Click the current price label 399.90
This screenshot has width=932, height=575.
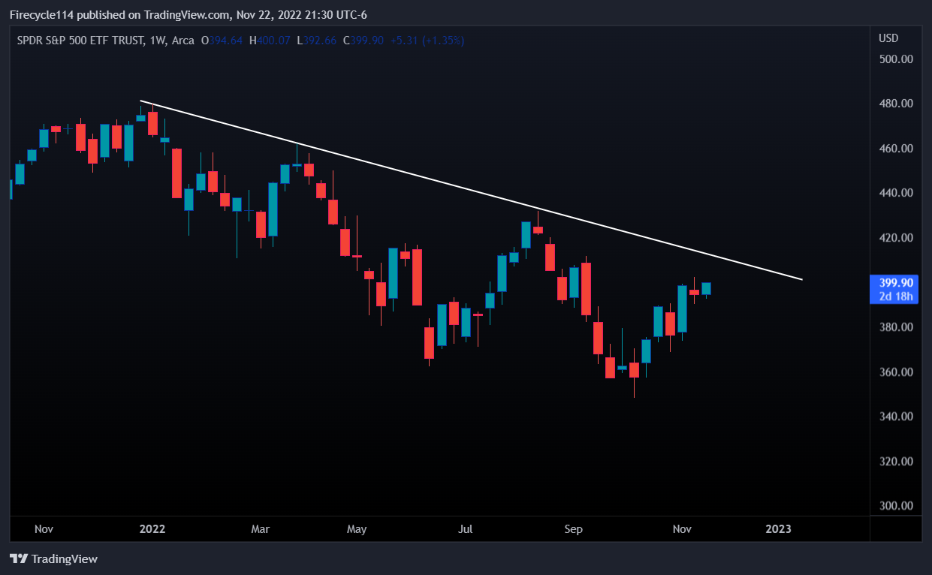pyautogui.click(x=895, y=283)
